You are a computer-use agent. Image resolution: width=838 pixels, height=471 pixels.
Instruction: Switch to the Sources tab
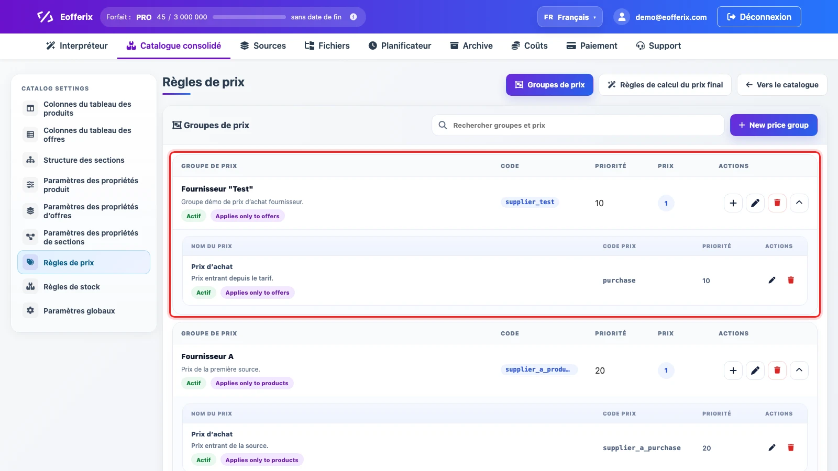(x=263, y=46)
